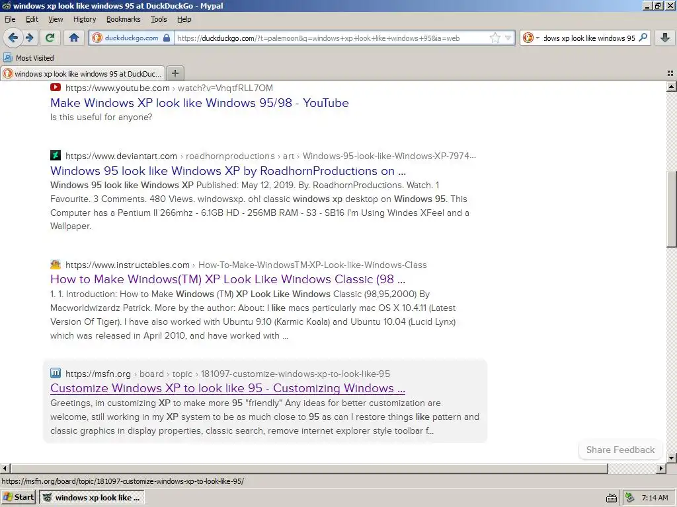Image resolution: width=677 pixels, height=507 pixels.
Task: Open How to Make Windows(TM) XP Look Like Classic link
Action: point(227,279)
